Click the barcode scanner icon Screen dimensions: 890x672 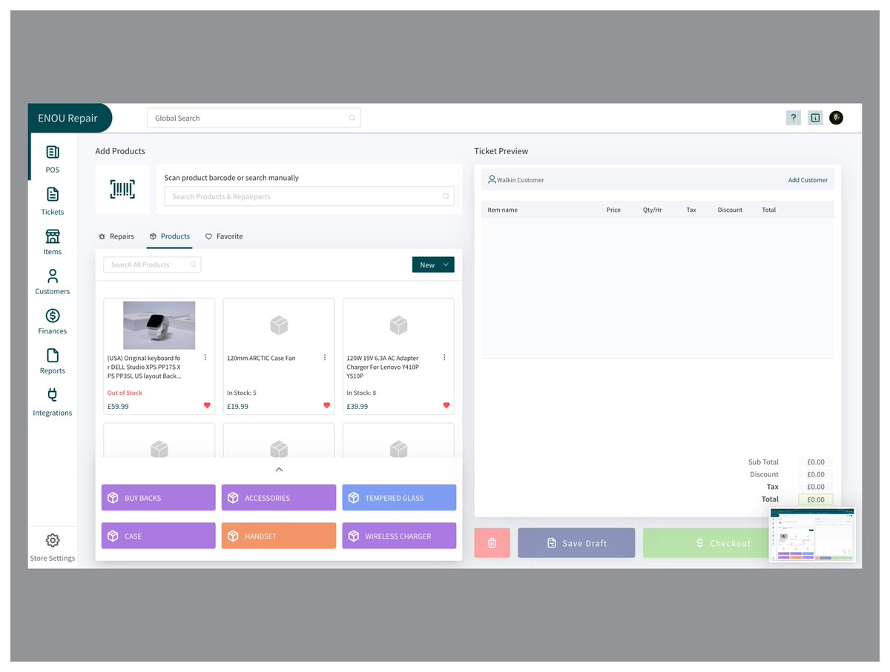tap(122, 189)
